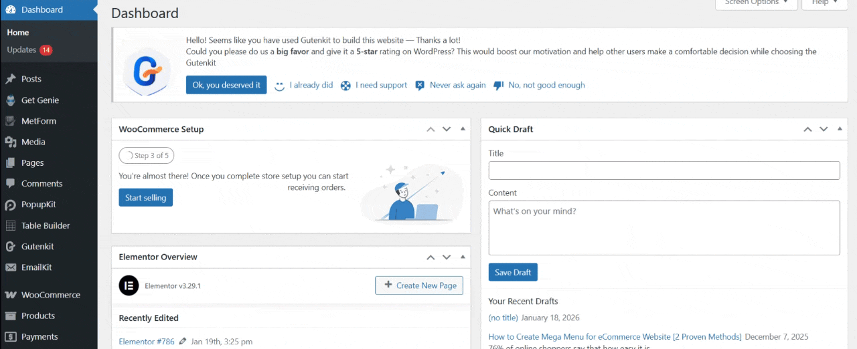Click Ok, you deserved it button

point(226,85)
